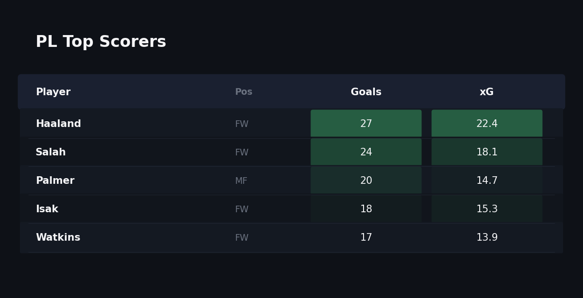Select the Isak player name

pos(47,209)
